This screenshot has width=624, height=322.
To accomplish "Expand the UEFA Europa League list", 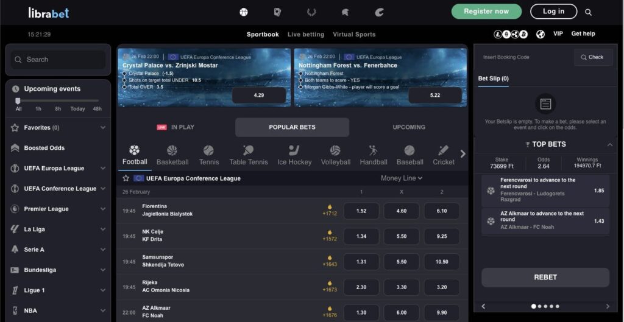I will 103,168.
